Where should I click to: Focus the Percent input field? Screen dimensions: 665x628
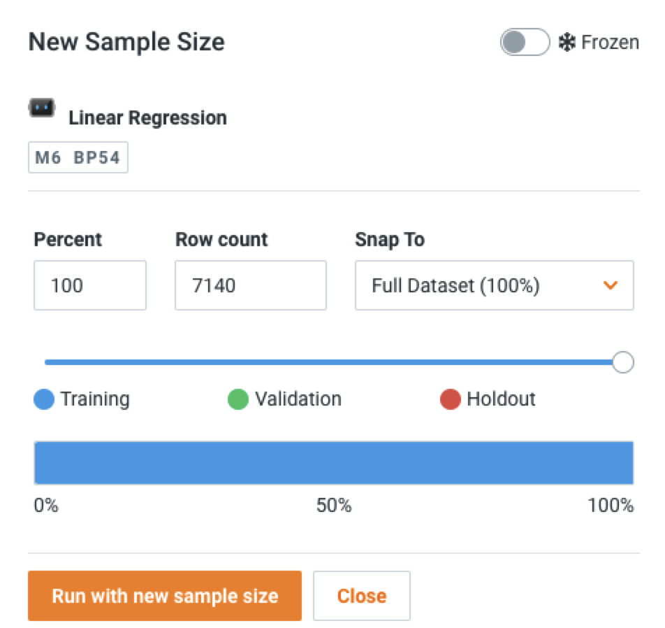(89, 285)
